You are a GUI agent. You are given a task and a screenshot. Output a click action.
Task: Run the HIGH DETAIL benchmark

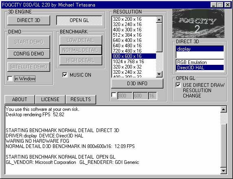(81, 60)
